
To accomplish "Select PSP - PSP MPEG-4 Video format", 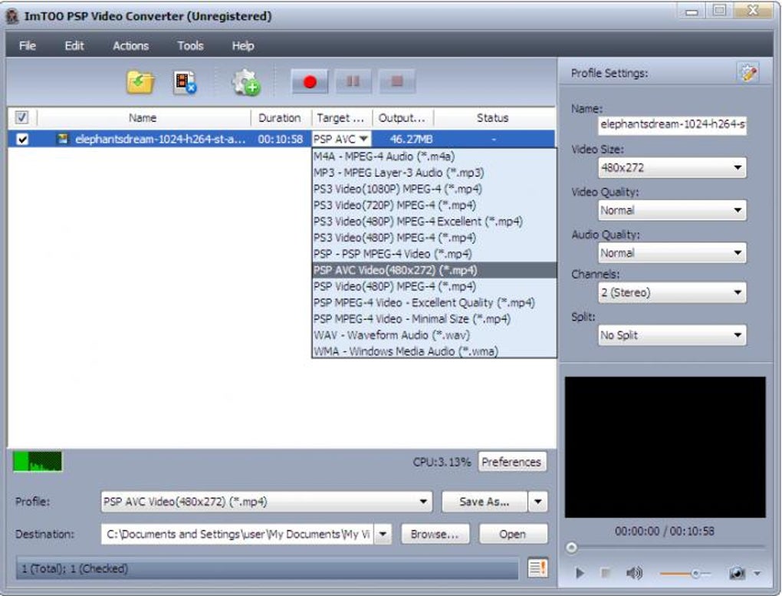I will click(434, 254).
